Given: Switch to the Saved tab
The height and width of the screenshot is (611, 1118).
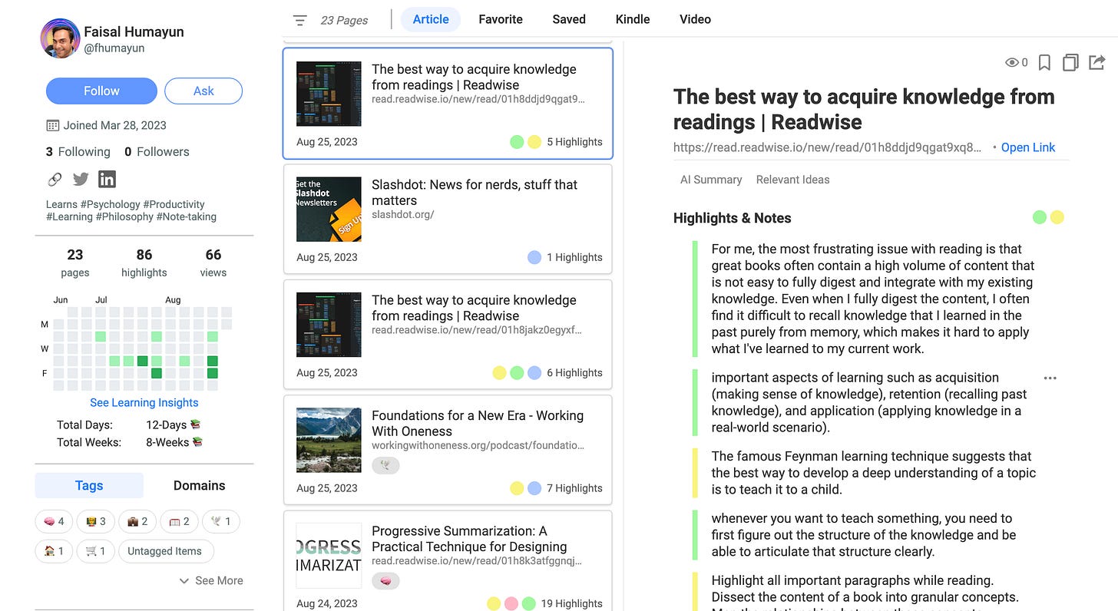Looking at the screenshot, I should click(x=569, y=20).
